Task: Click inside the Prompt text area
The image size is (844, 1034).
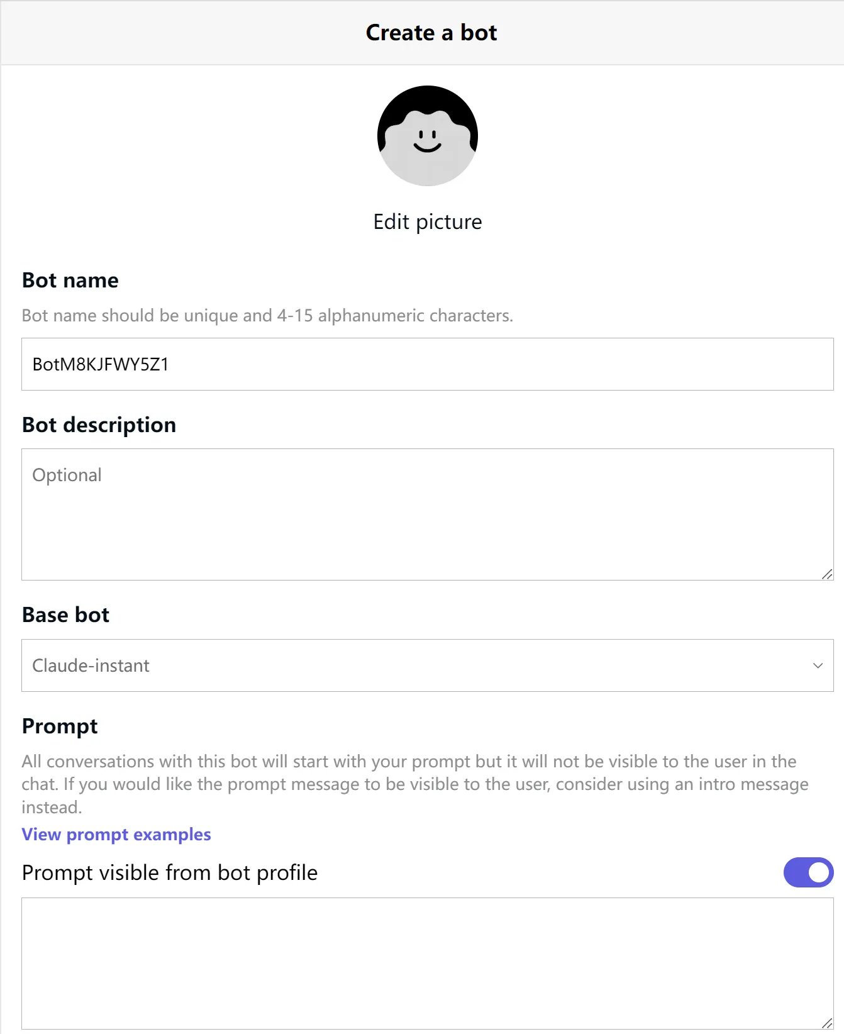Action: click(x=428, y=963)
